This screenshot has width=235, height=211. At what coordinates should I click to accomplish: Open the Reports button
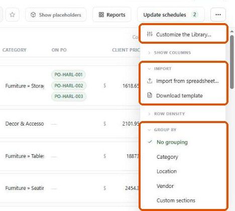(112, 15)
